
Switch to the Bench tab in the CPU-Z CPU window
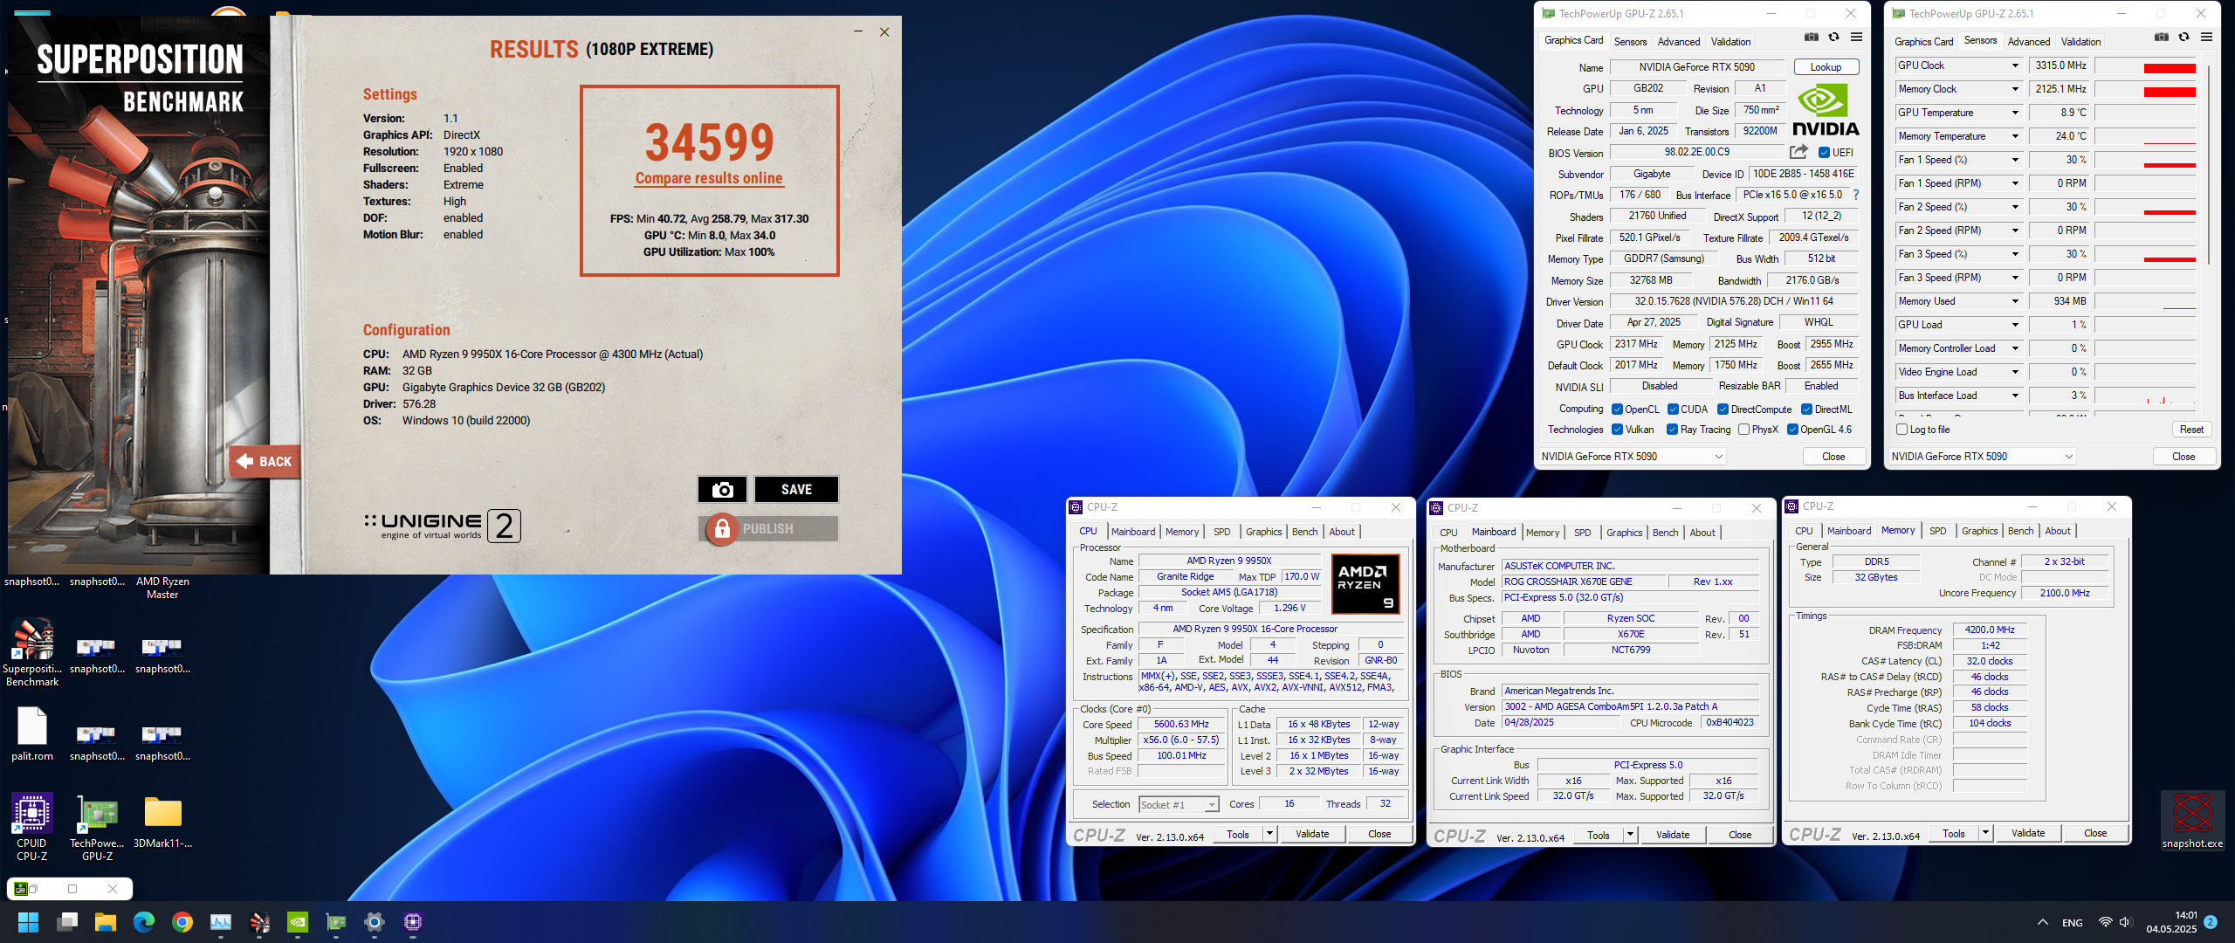pos(1304,532)
